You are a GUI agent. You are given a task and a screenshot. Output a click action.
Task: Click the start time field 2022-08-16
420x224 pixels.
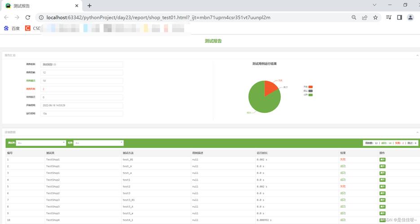click(82, 105)
